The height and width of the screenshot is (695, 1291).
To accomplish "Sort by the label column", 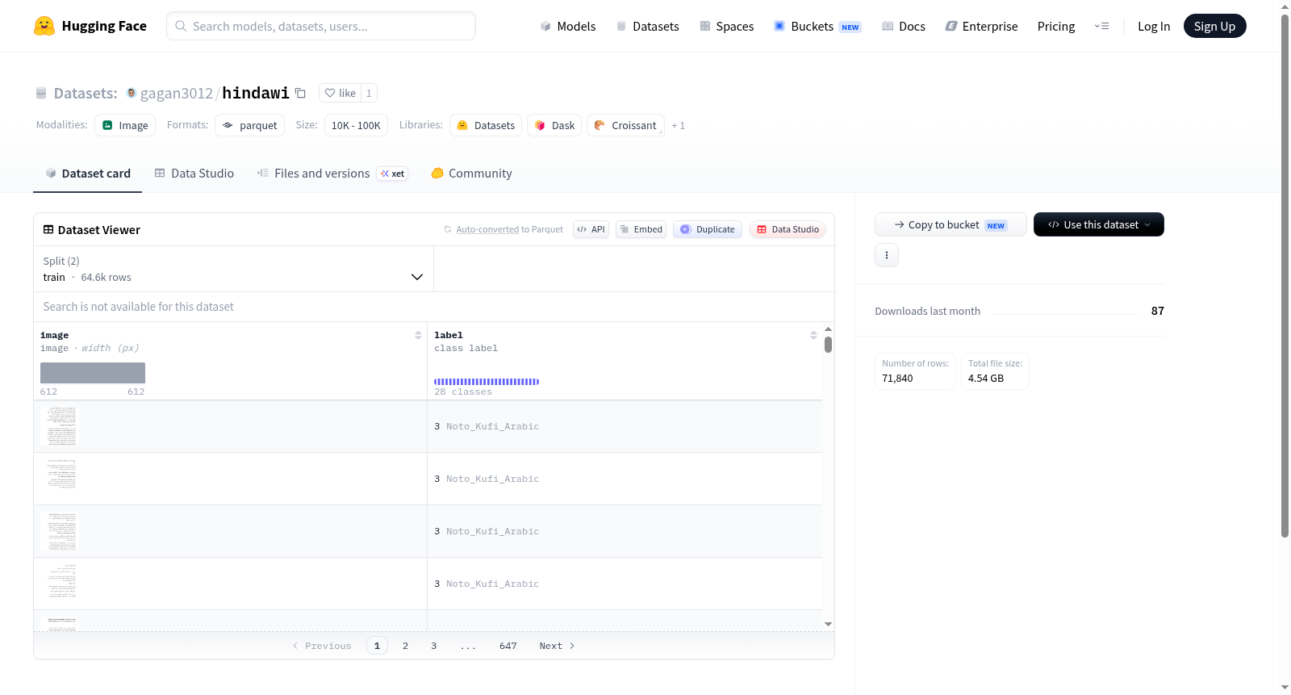I will [x=813, y=335].
